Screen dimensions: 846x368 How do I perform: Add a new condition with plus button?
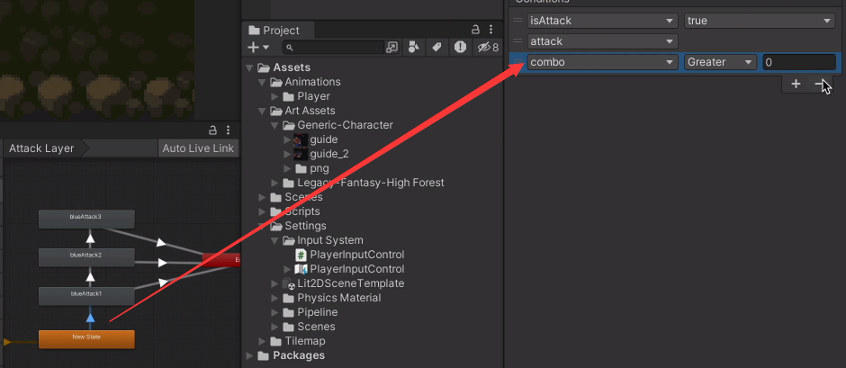pyautogui.click(x=796, y=84)
